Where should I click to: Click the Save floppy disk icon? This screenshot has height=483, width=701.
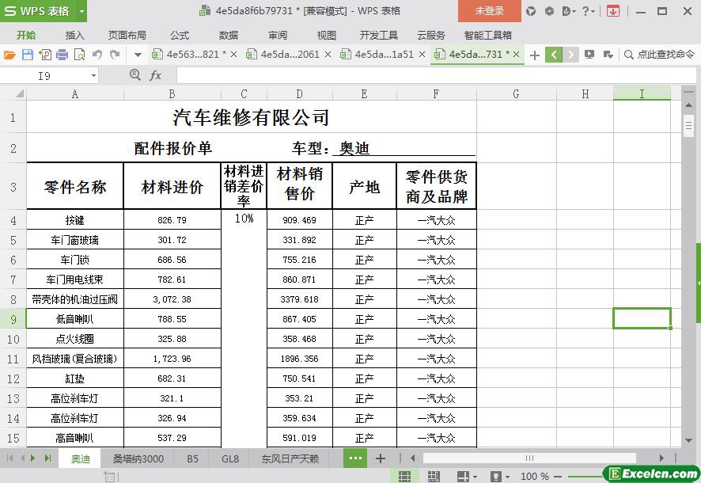(x=27, y=55)
